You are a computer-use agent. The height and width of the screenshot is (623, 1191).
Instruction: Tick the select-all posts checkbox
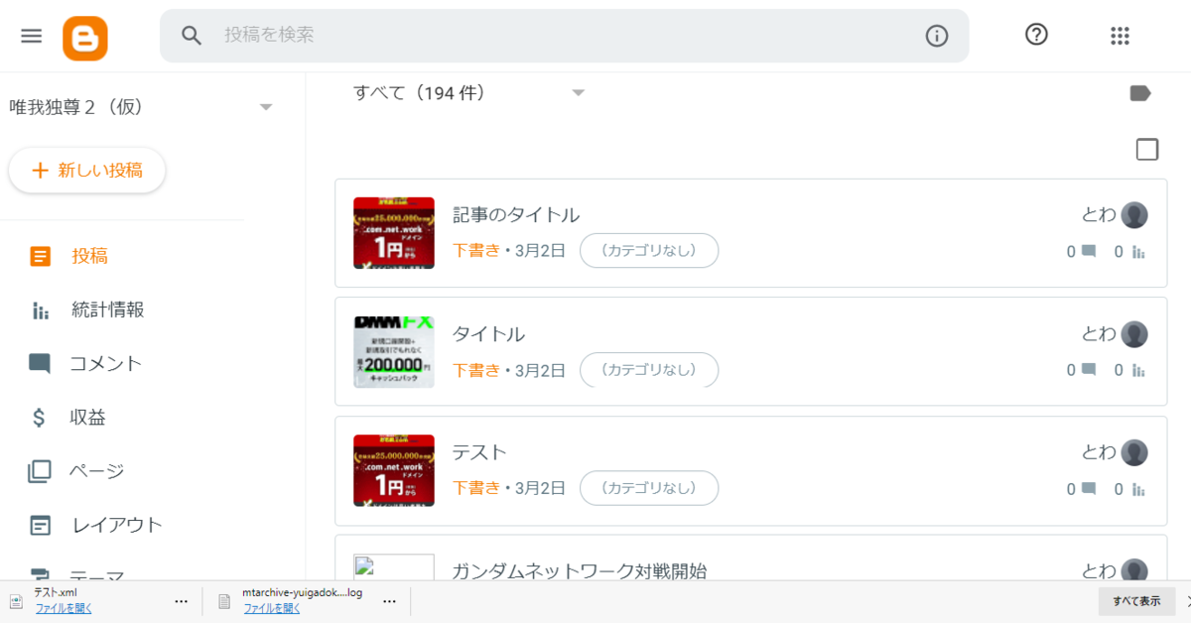(x=1147, y=150)
